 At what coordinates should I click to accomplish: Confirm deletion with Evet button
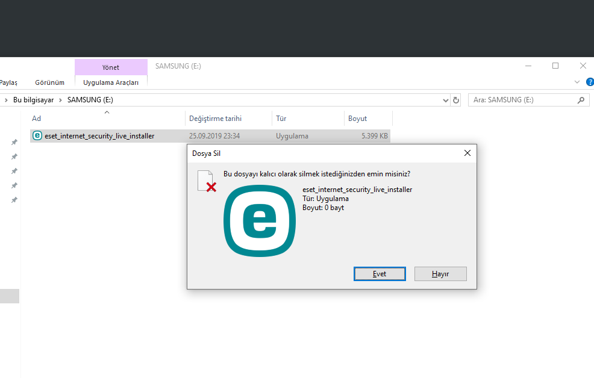click(380, 274)
